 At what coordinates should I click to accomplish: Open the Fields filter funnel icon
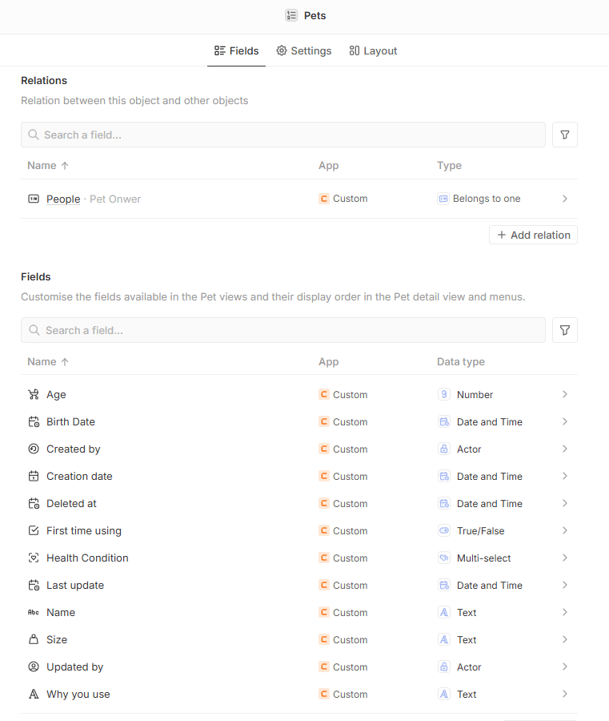point(565,330)
